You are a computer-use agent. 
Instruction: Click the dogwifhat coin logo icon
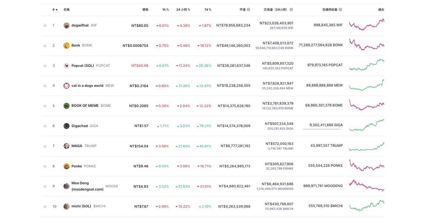66,25
